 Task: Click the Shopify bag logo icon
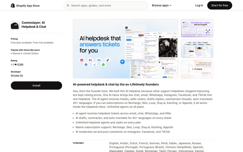coord(13,5)
